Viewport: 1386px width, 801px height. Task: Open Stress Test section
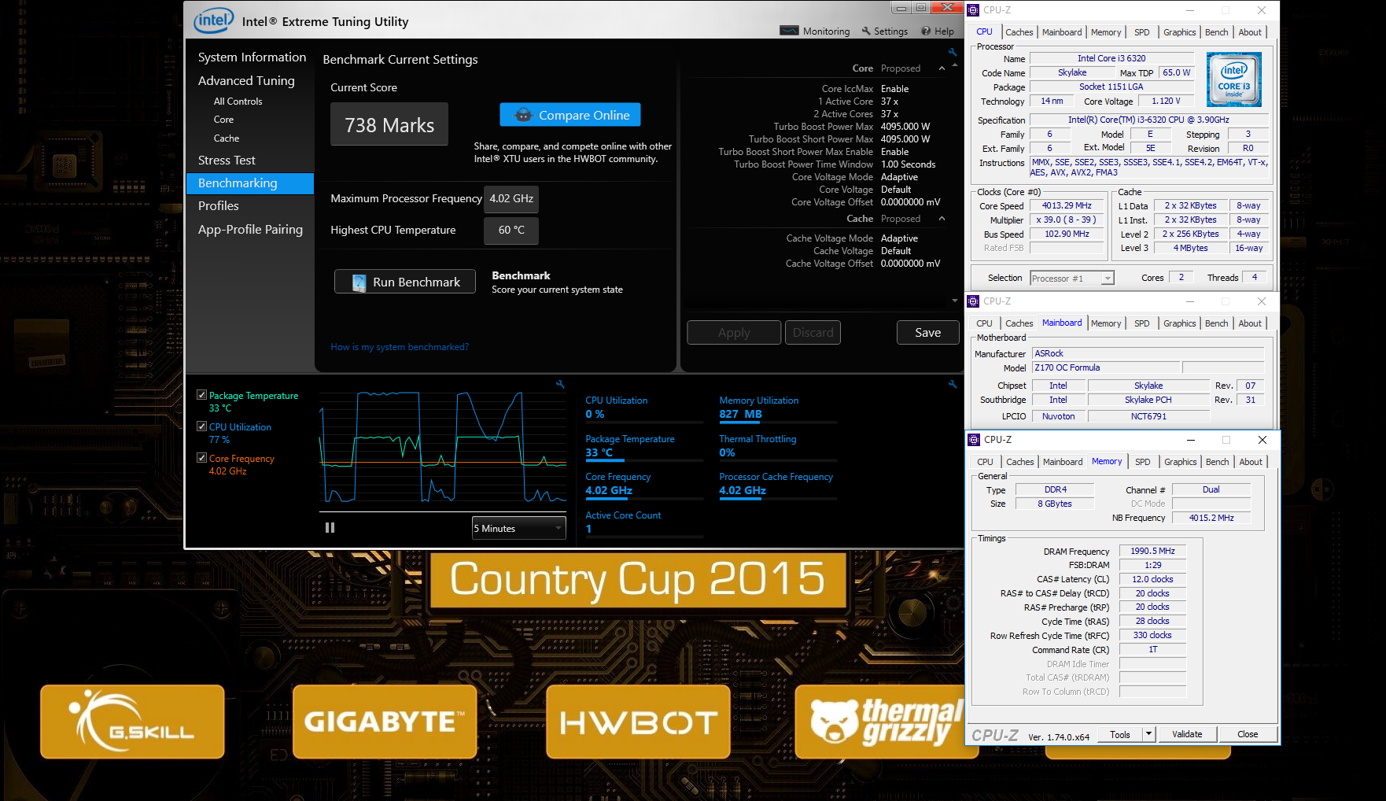coord(227,161)
